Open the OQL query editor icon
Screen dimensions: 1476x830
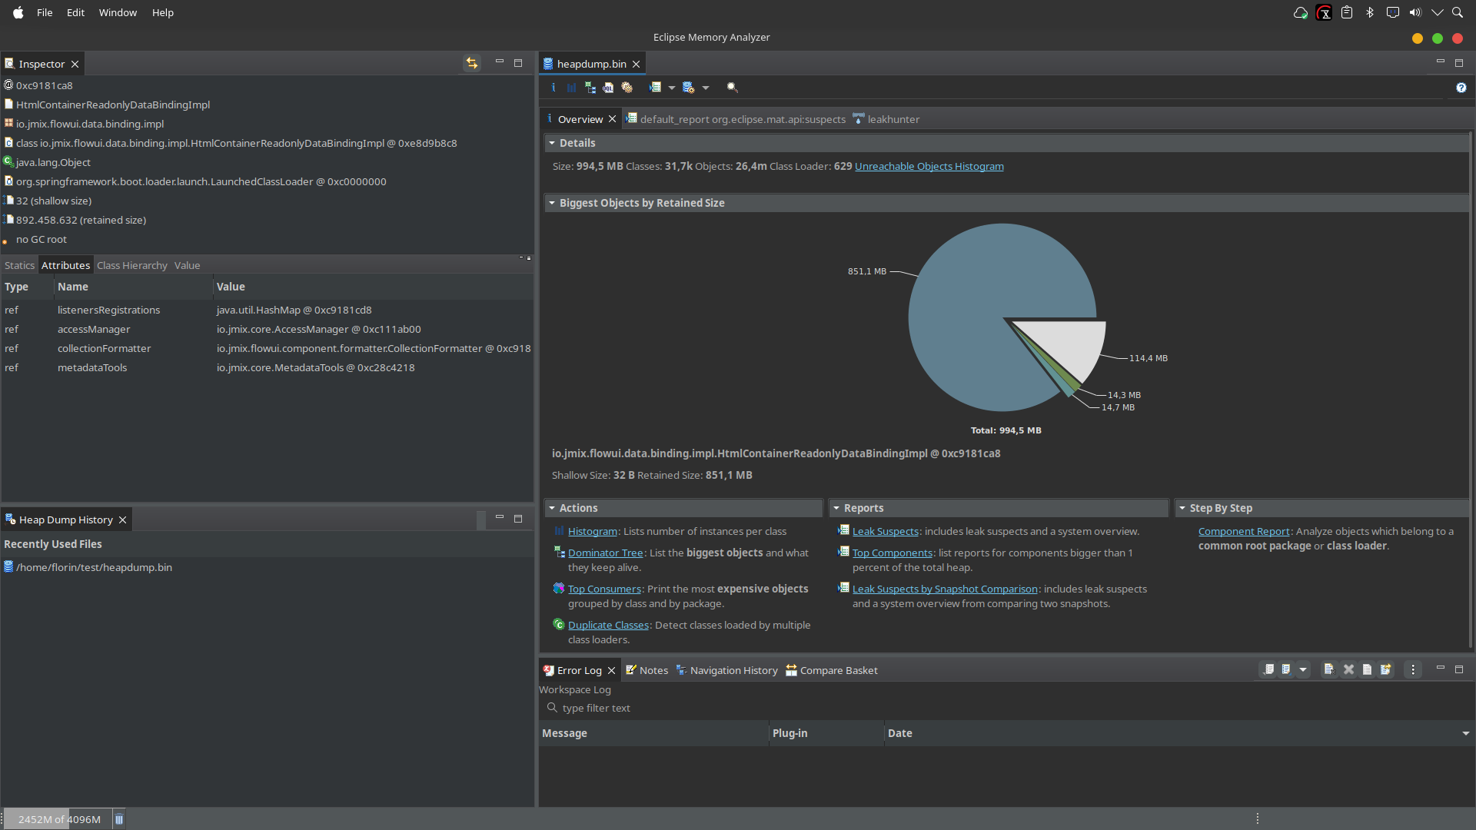coord(608,88)
